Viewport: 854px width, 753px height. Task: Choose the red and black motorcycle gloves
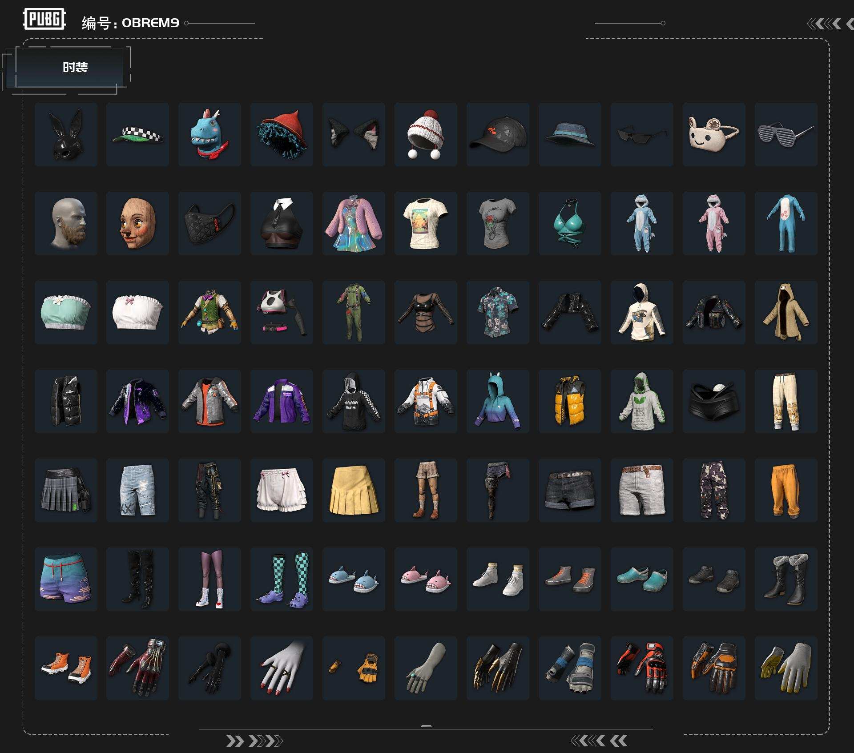click(642, 668)
